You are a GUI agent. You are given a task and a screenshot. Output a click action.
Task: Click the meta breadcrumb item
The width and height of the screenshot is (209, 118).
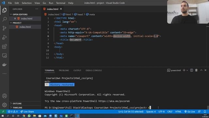[x=90, y=14]
